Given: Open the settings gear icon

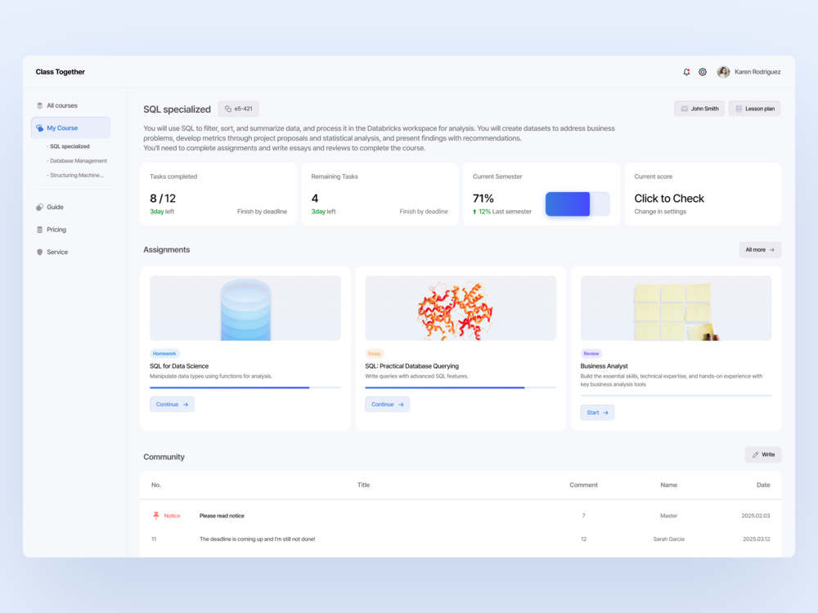Looking at the screenshot, I should pyautogui.click(x=703, y=72).
